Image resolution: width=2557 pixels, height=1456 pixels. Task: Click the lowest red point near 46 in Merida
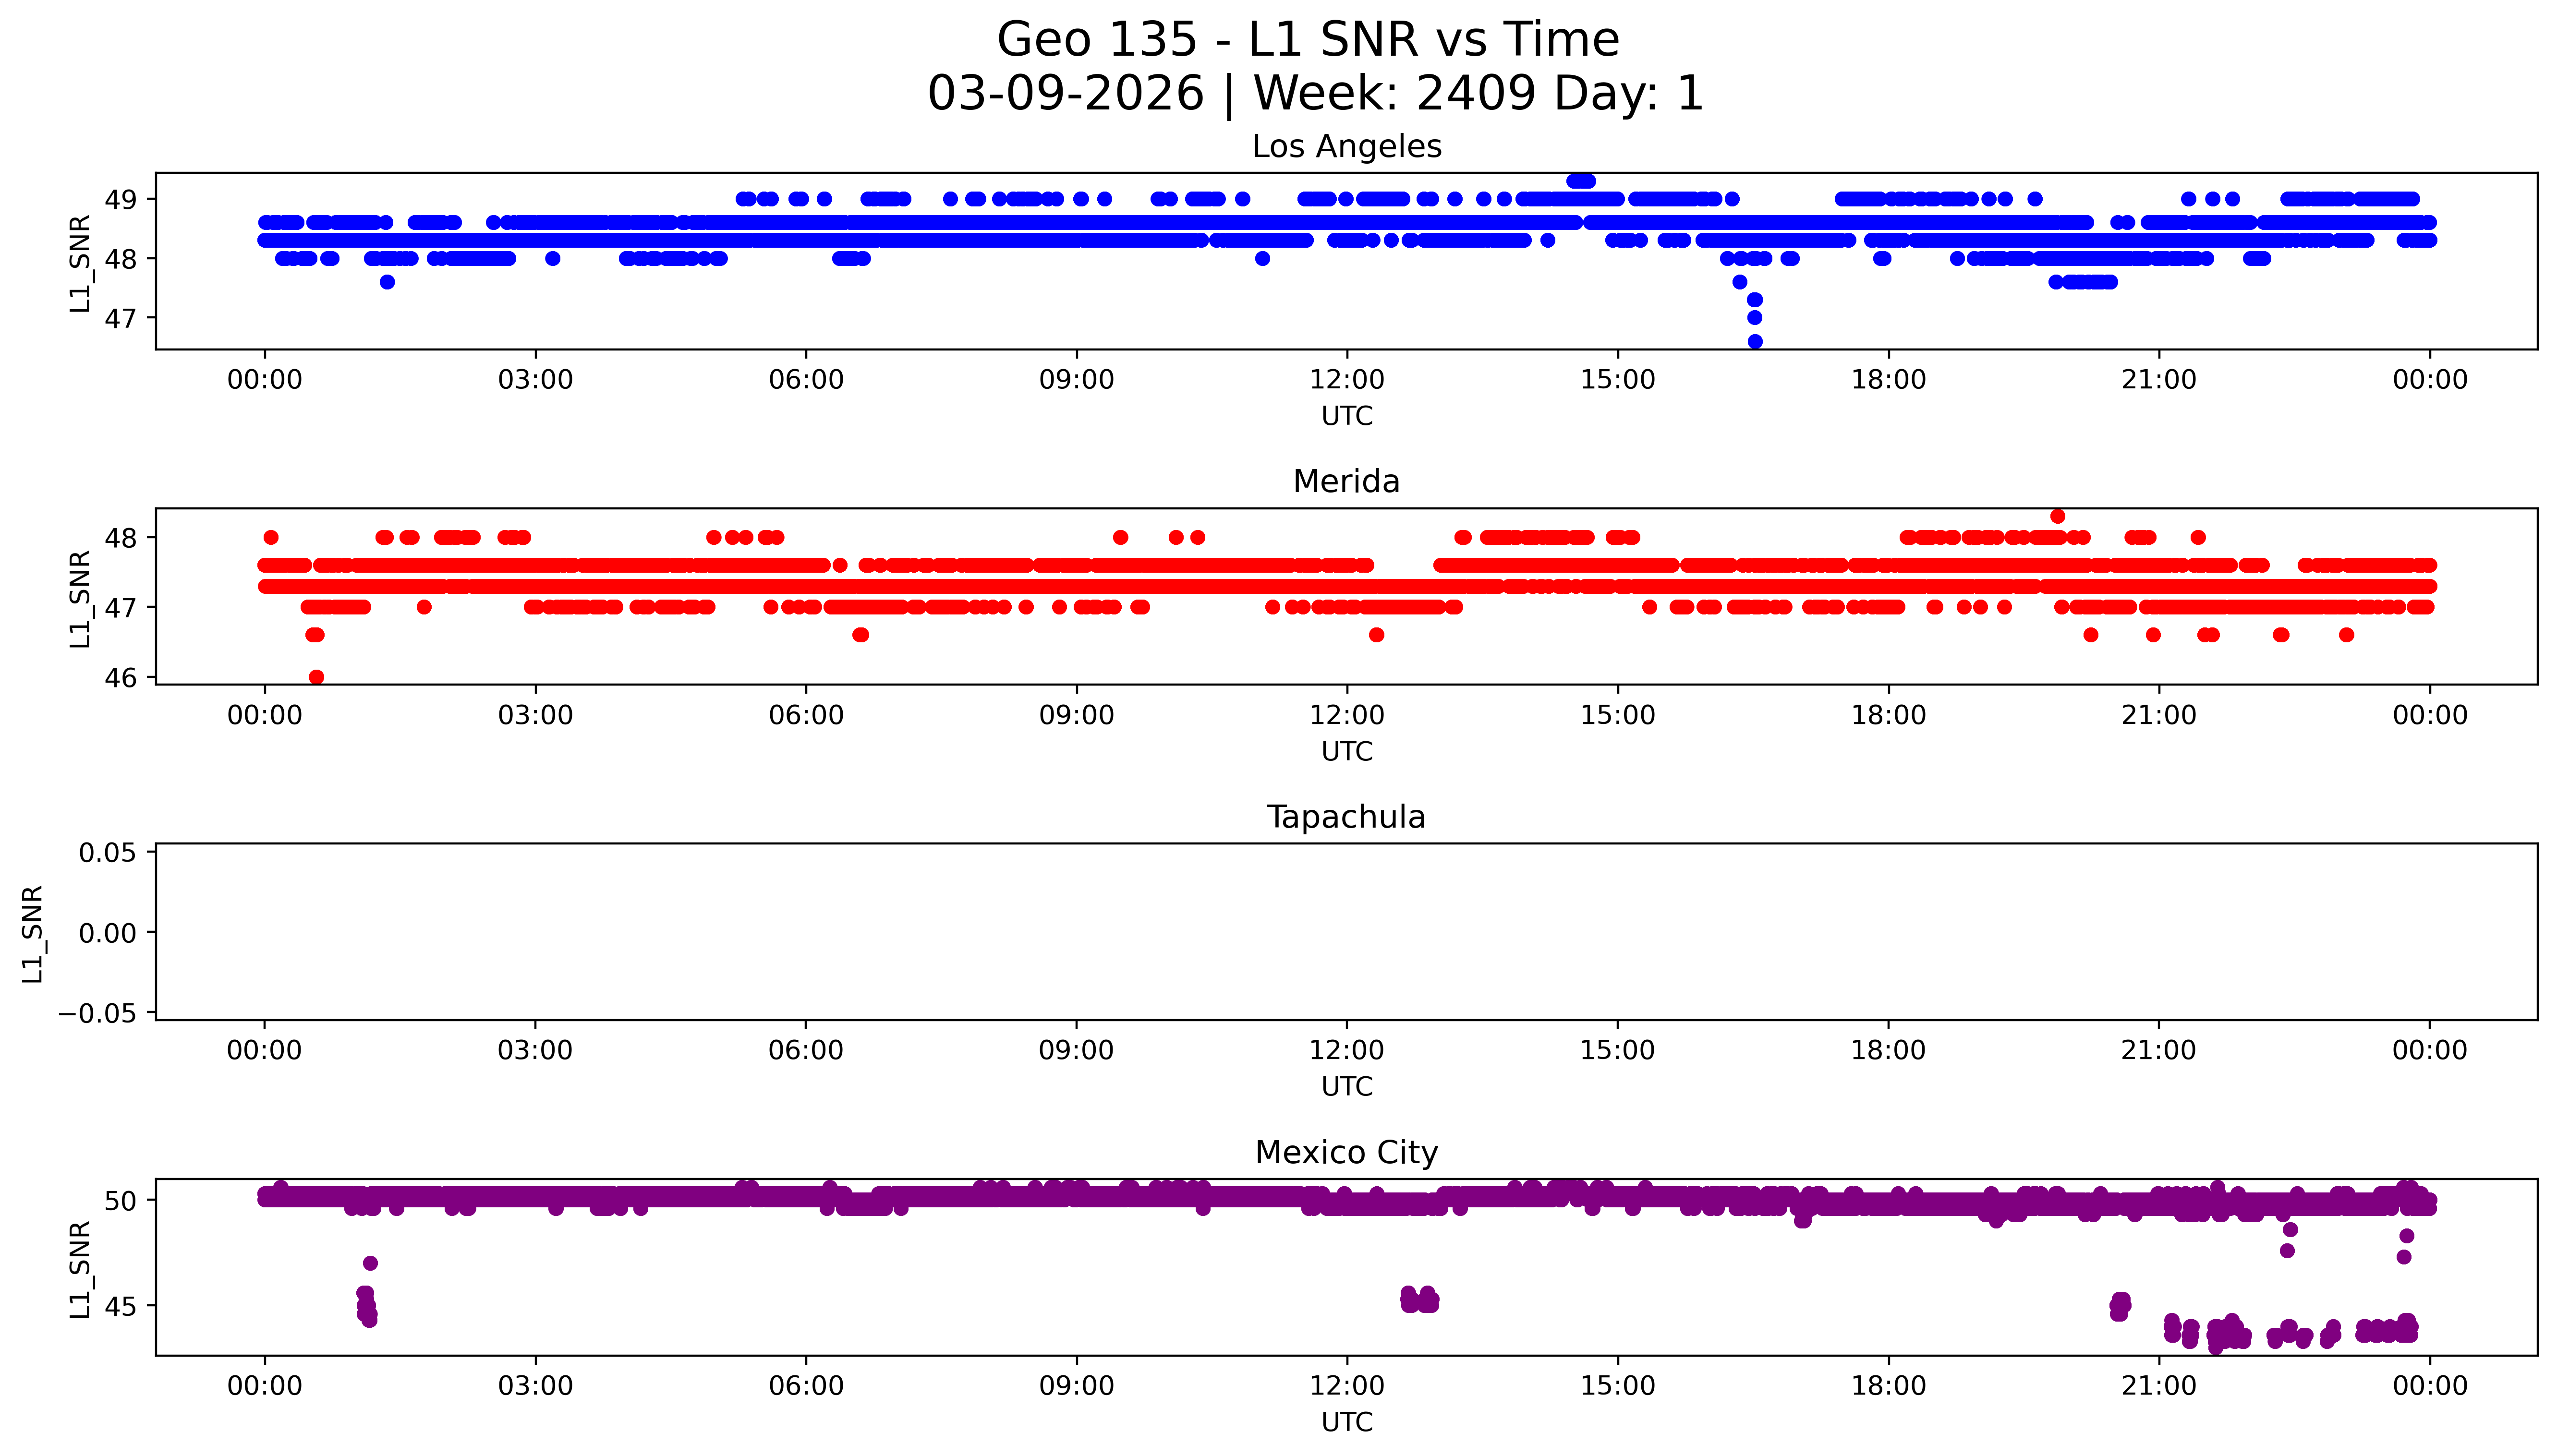tap(316, 677)
